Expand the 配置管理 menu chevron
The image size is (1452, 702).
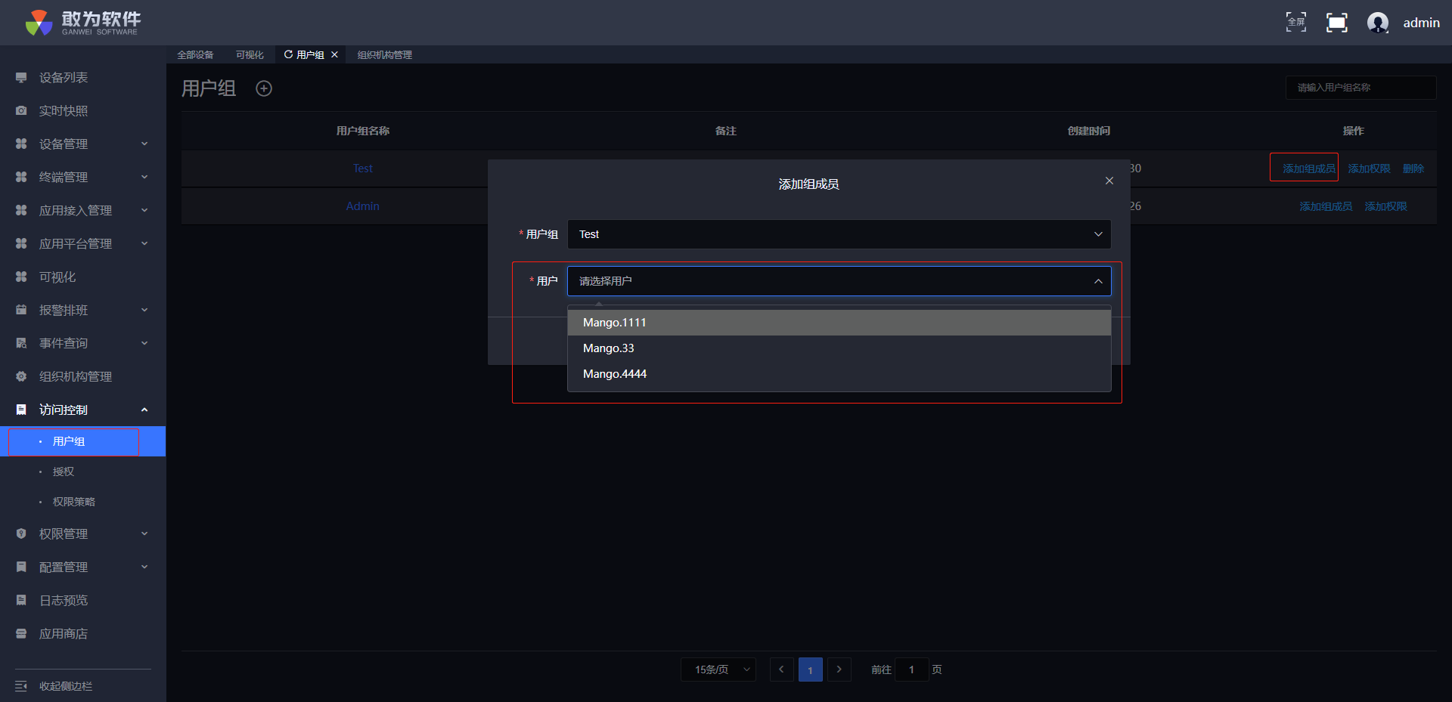click(144, 567)
